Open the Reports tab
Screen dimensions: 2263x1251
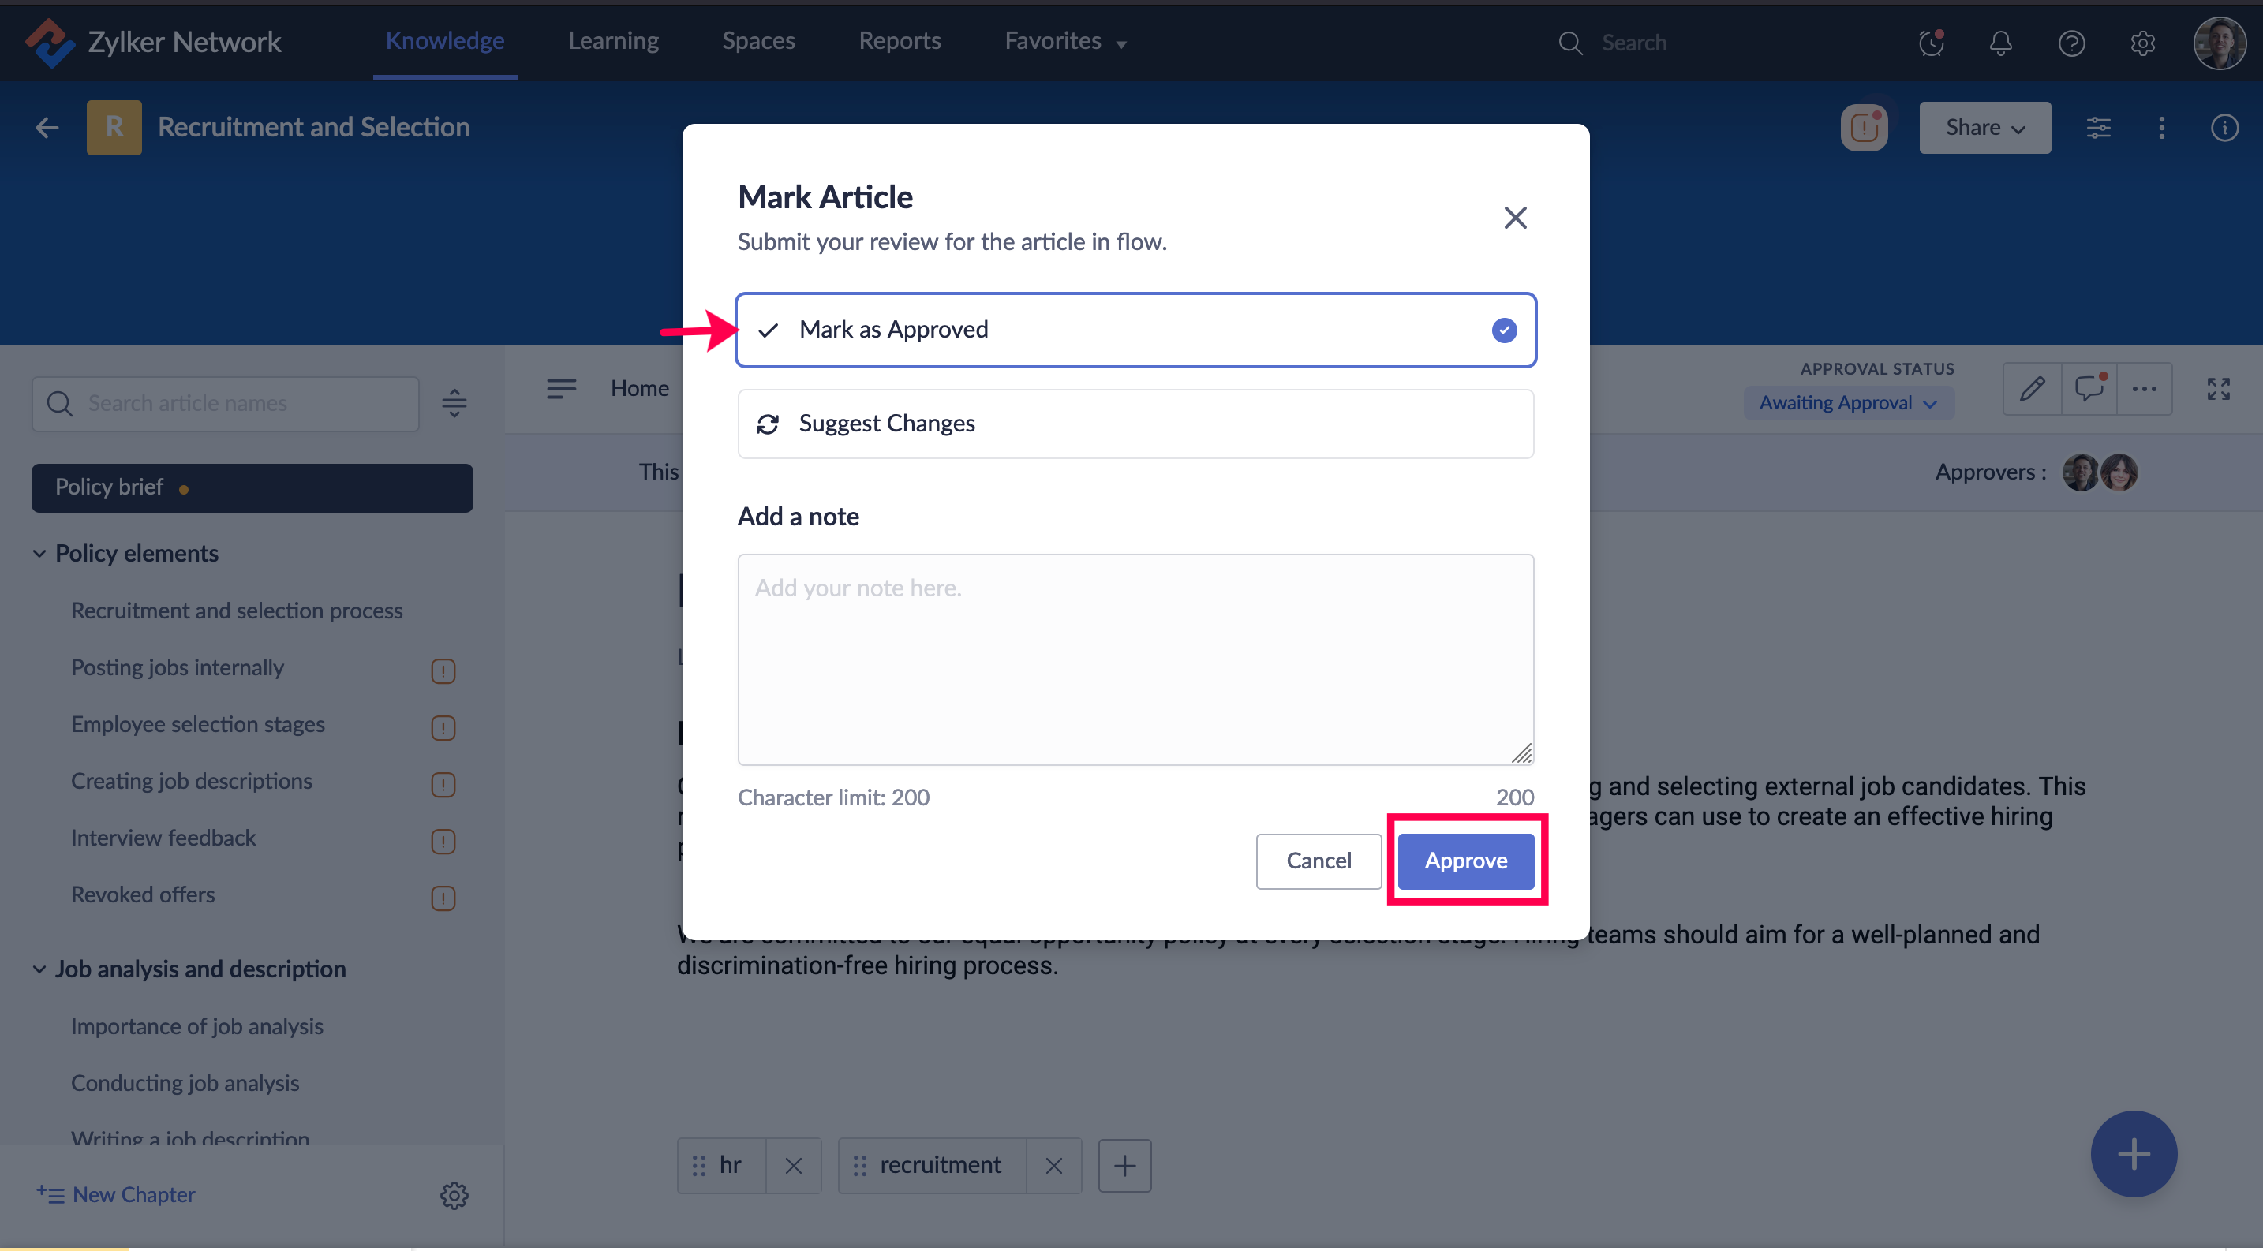[x=899, y=40]
